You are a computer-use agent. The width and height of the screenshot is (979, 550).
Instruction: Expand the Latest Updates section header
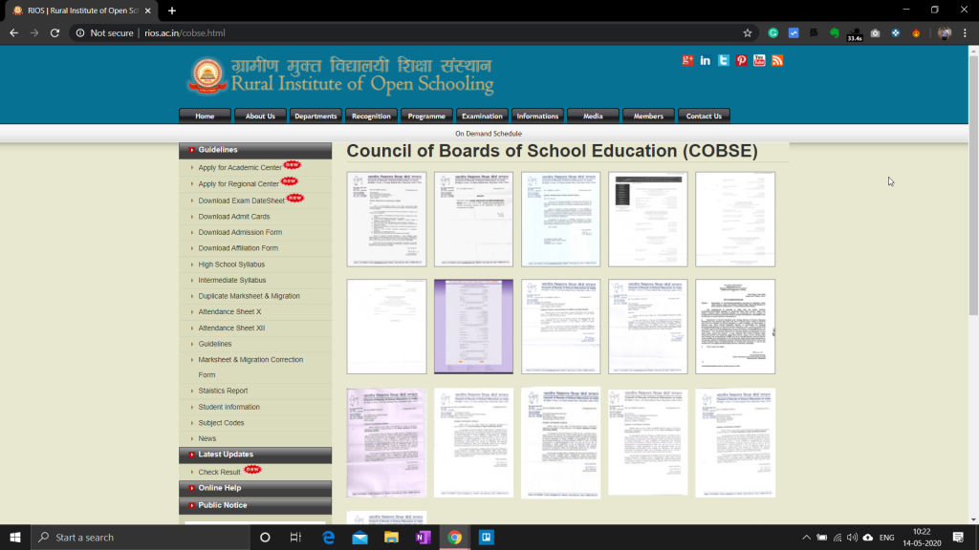(255, 455)
